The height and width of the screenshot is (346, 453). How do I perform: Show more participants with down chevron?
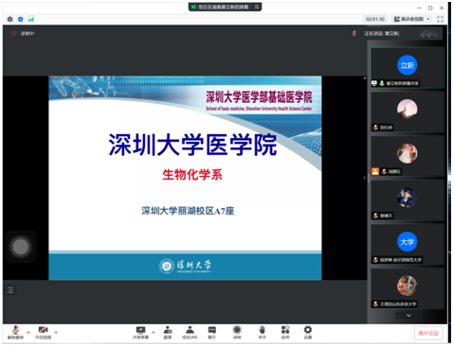408,315
